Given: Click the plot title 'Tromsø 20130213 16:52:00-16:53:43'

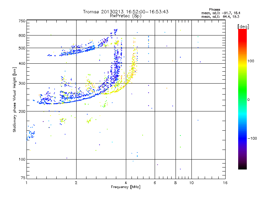Looking at the screenshot, I should (x=126, y=12).
